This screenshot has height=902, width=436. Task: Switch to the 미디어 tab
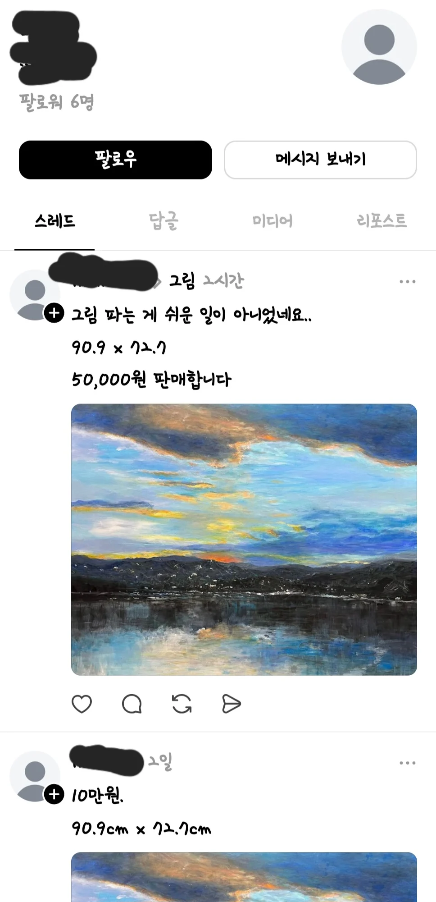[x=272, y=221]
